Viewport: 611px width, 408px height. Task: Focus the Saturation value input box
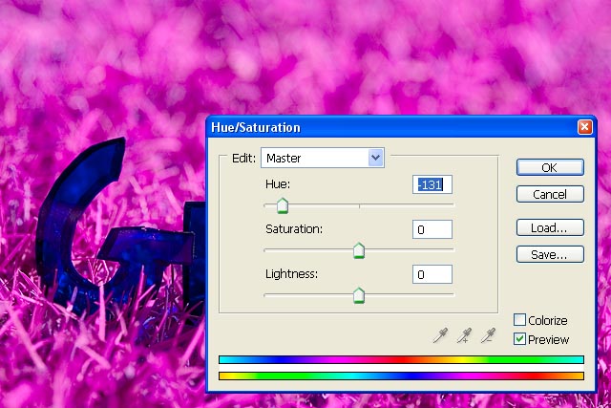(x=432, y=229)
